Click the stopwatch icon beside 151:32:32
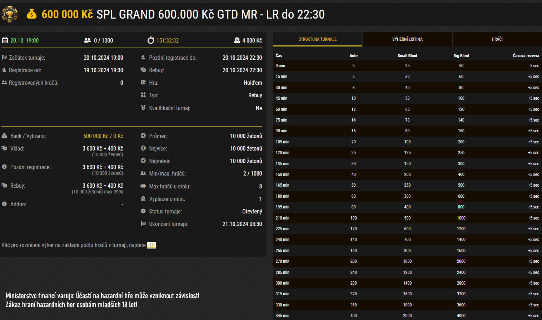The image size is (542, 320). [151, 40]
